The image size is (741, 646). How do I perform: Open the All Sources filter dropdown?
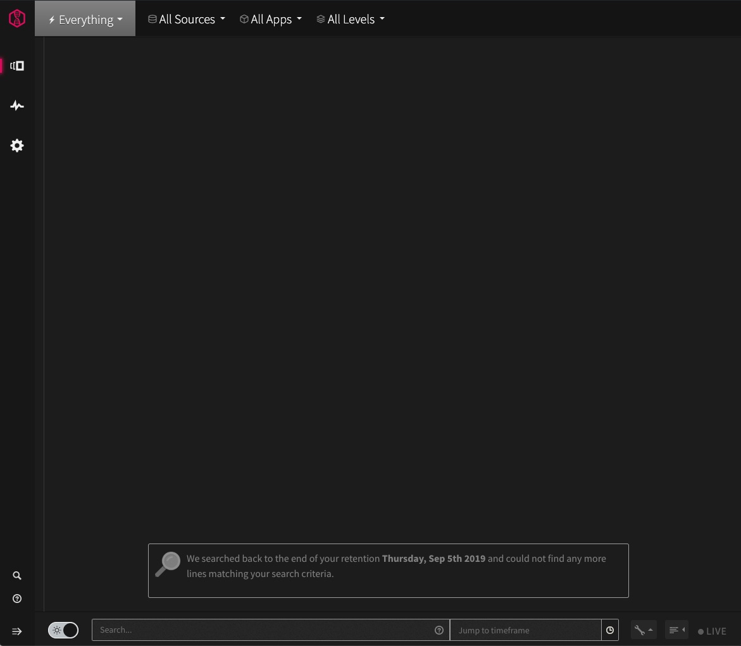[x=187, y=19]
